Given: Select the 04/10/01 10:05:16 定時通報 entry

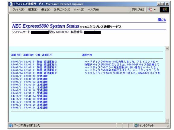Looking at the screenshot, I should (x=29, y=102).
